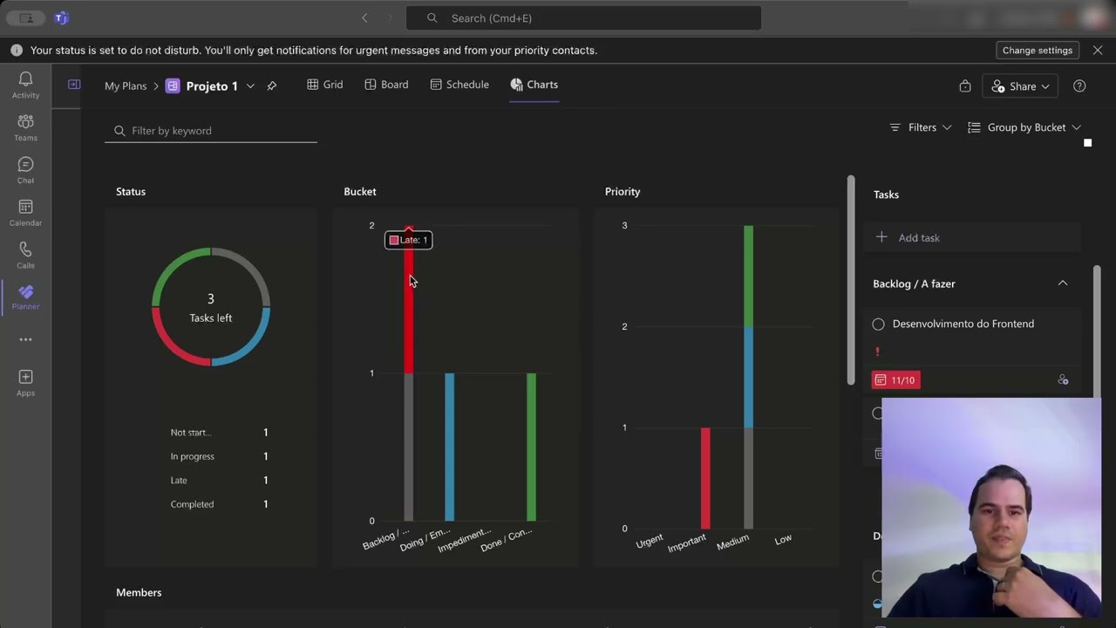Viewport: 1116px width, 628px height.
Task: Open Chat in the left sidebar
Action: (25, 170)
